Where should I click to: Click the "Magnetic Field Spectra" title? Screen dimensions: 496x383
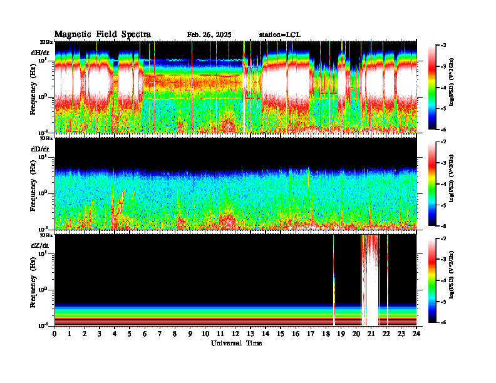(103, 34)
